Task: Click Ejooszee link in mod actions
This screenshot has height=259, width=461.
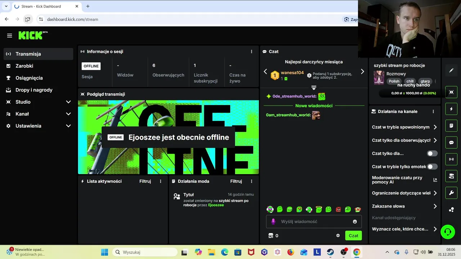Action: (x=216, y=205)
